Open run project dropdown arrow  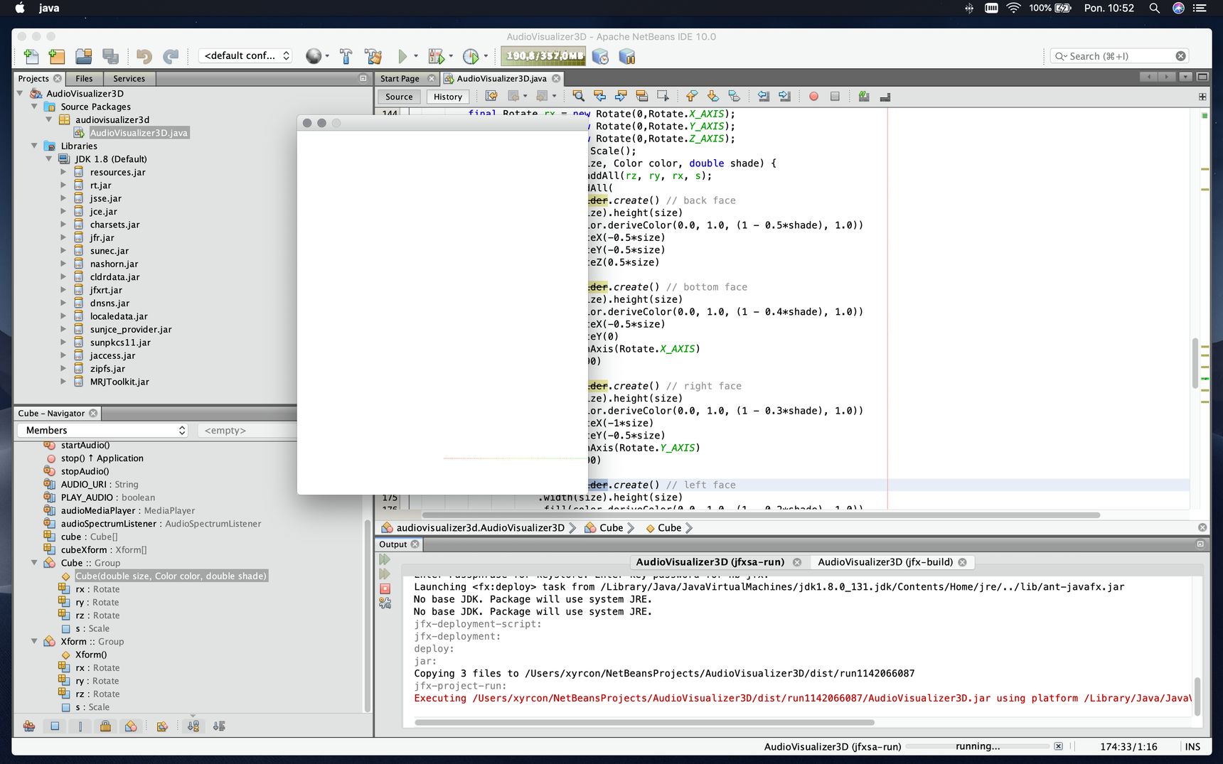[415, 56]
